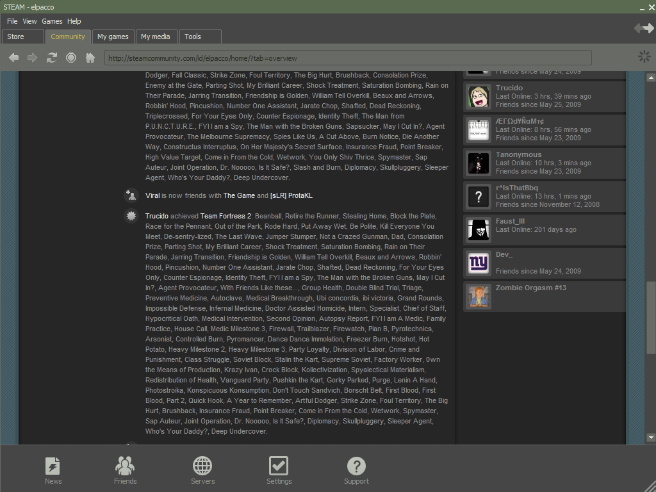Open Dev_ name link
The image size is (656, 492).
[x=504, y=254]
